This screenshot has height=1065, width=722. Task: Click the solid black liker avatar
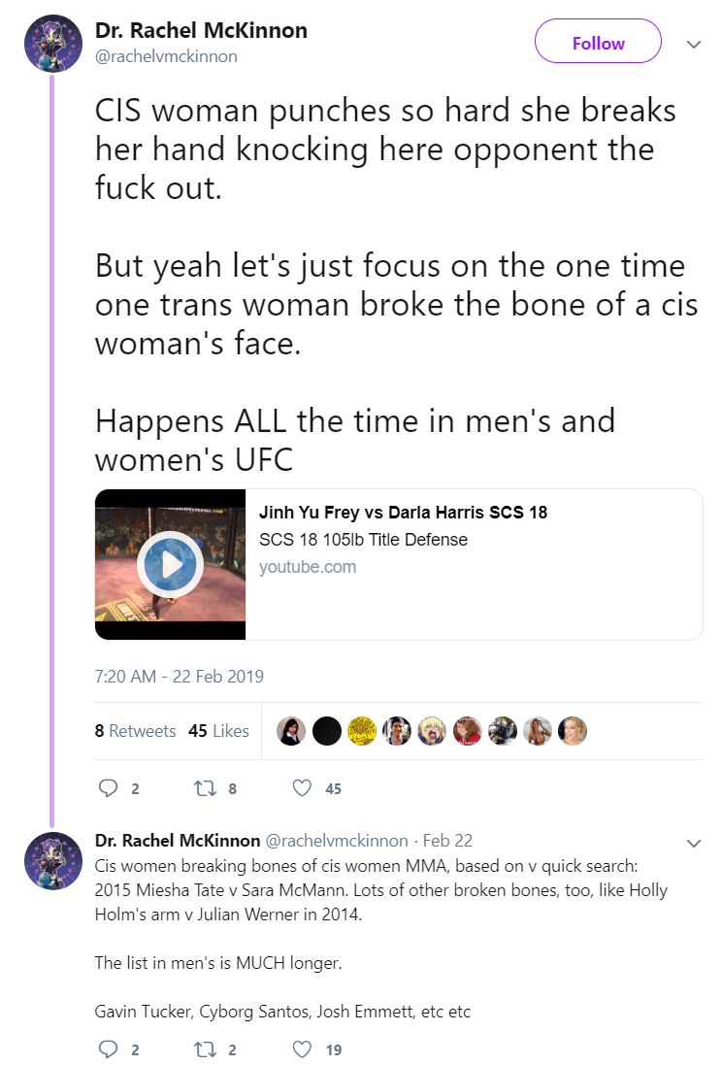point(327,731)
